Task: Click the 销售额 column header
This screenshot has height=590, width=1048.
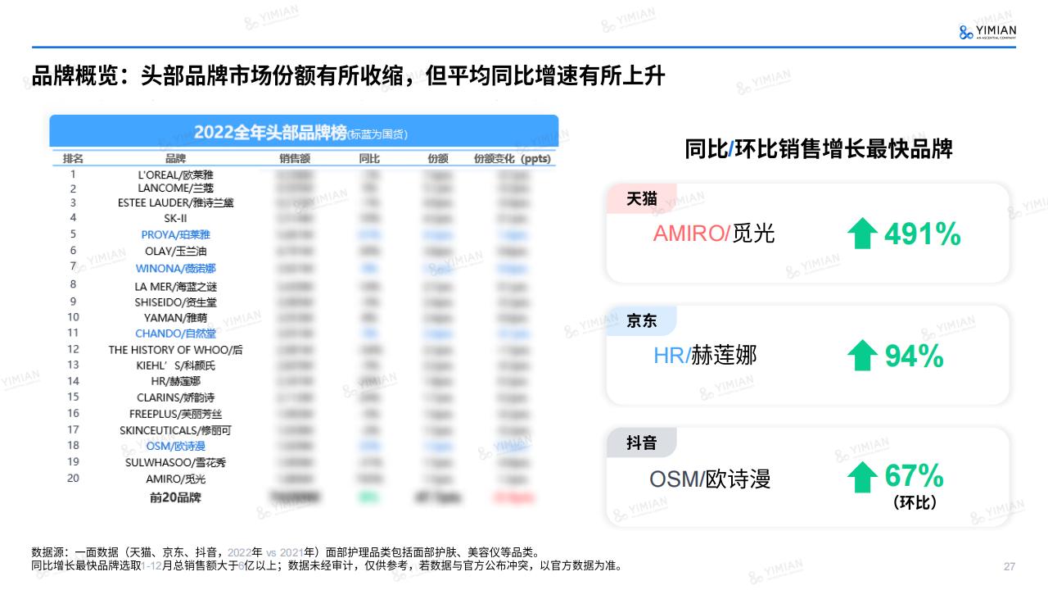Action: click(295, 158)
